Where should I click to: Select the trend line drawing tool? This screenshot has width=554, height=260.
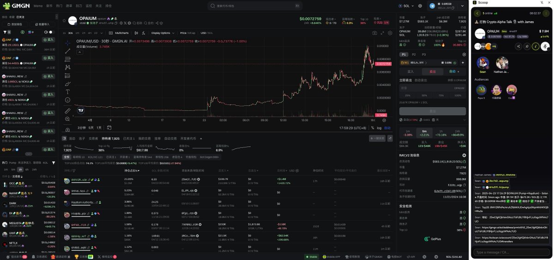coord(68,51)
